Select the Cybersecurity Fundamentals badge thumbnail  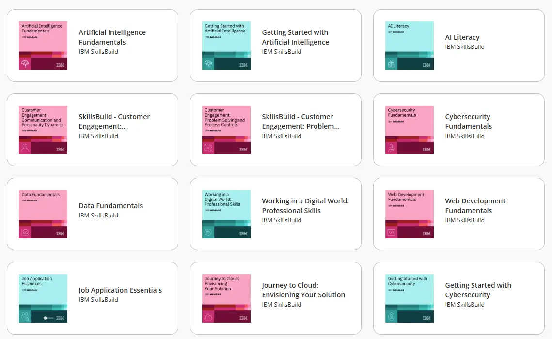pos(410,130)
